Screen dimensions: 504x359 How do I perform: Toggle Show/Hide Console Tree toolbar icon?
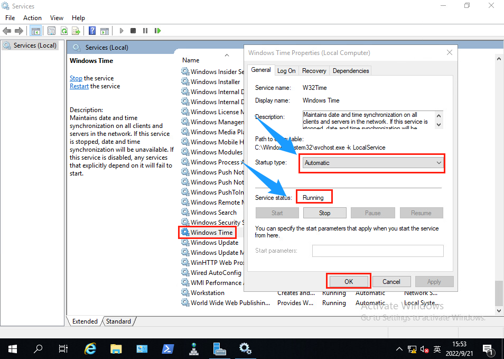click(36, 31)
